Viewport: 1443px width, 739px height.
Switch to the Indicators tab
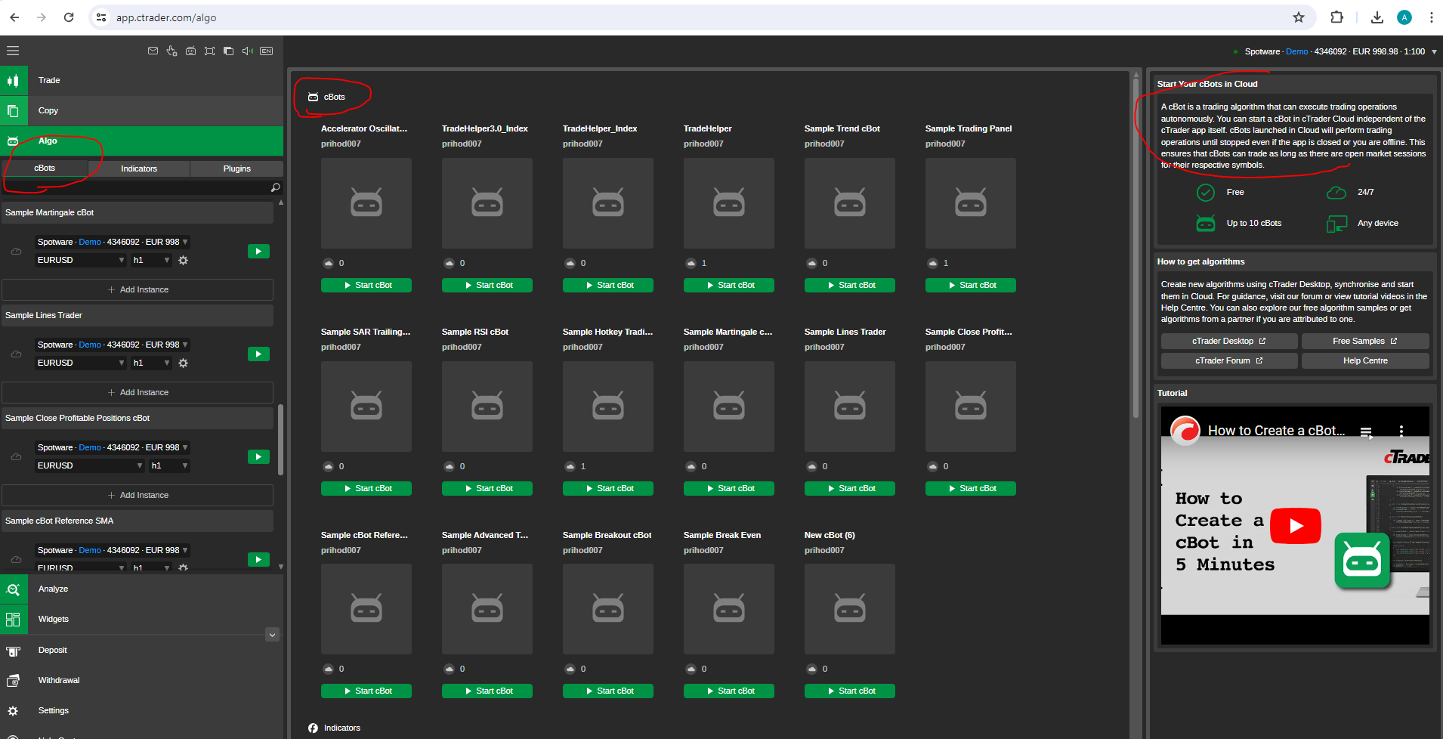[139, 169]
